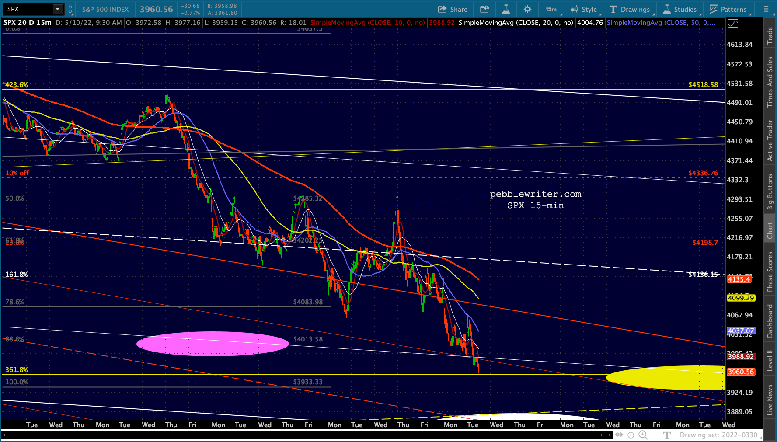
Task: Open the symbol selector dropdown arrow
Action: [x=57, y=9]
